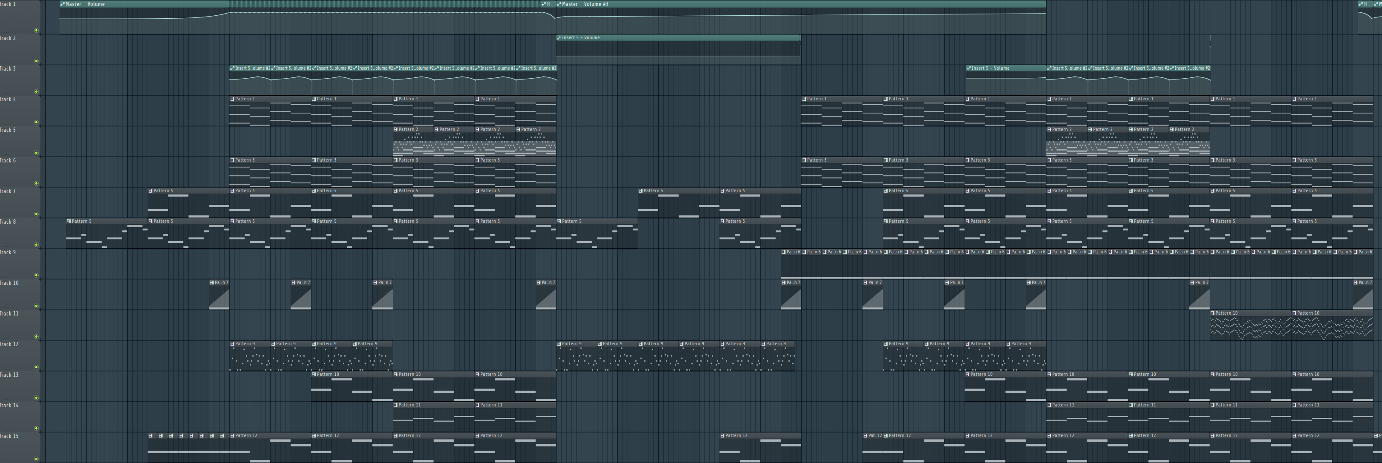Select the Track 7 header label
The height and width of the screenshot is (463, 1382).
(x=9, y=191)
